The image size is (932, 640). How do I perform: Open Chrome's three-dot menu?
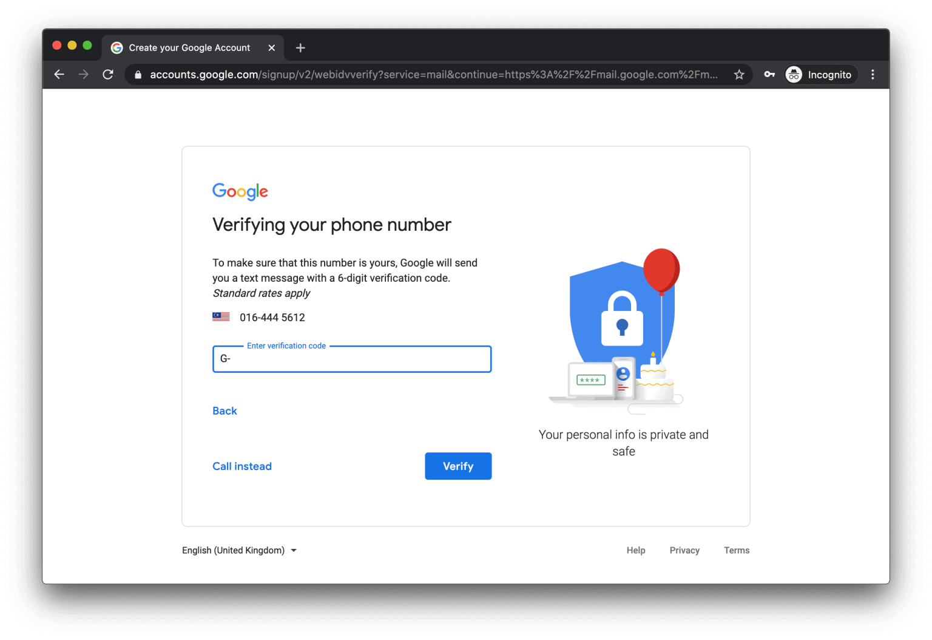[x=873, y=75]
